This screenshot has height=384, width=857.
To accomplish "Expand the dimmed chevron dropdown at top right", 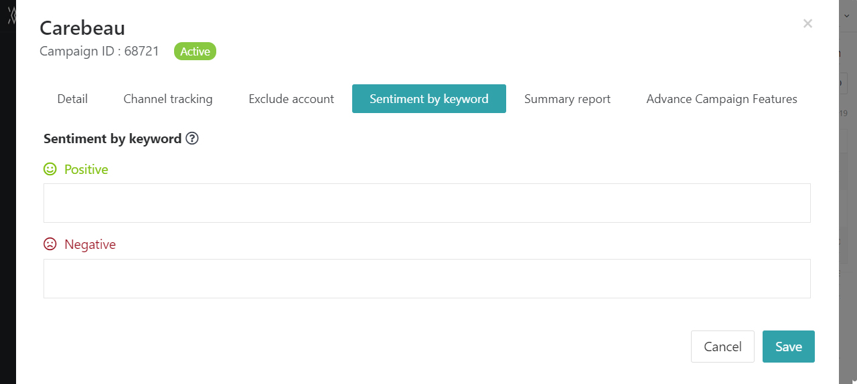I will tap(847, 15).
